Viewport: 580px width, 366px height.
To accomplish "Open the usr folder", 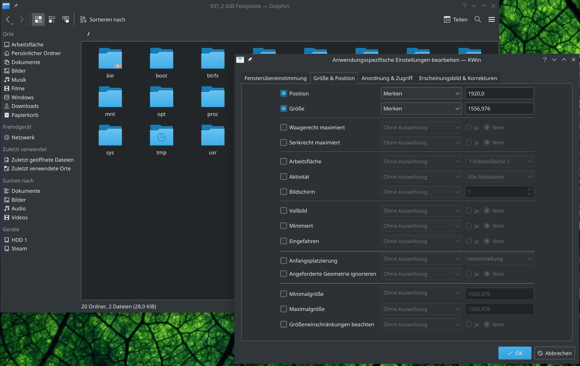I will click(213, 140).
